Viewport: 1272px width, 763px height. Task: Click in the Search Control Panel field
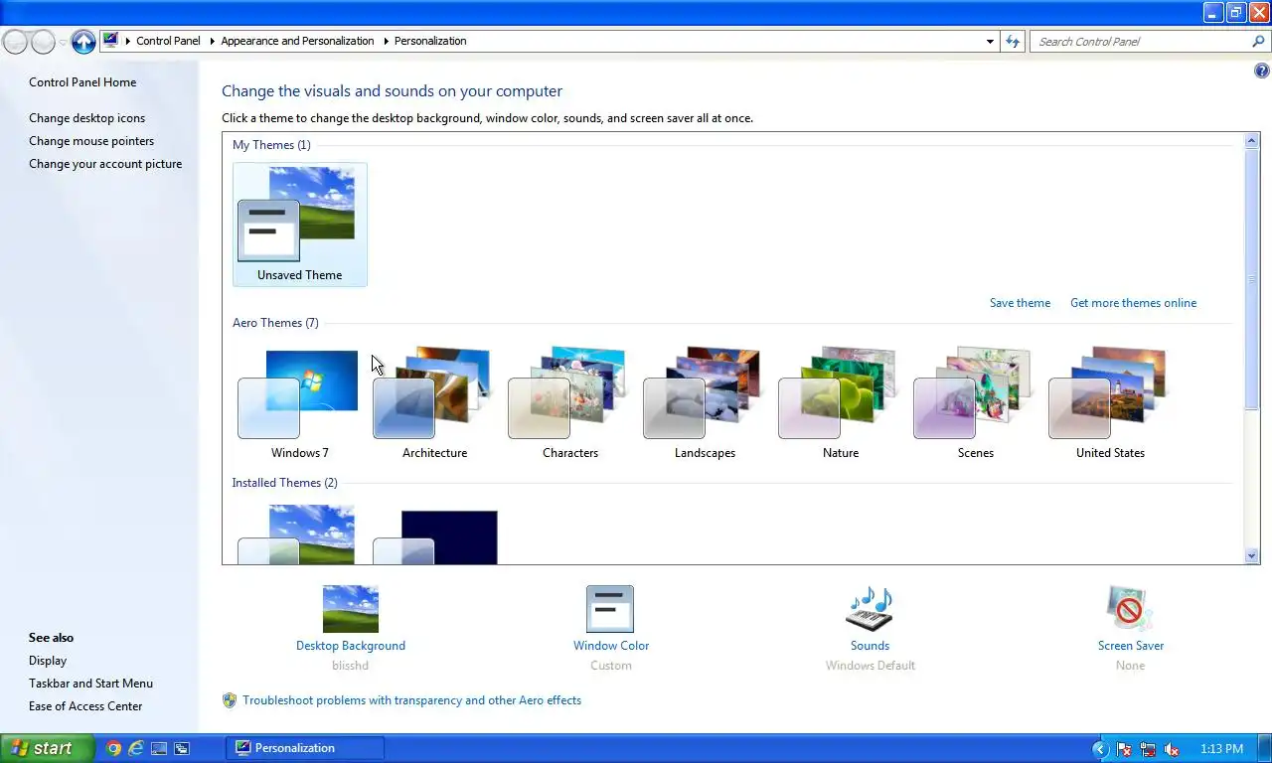[x=1139, y=41]
